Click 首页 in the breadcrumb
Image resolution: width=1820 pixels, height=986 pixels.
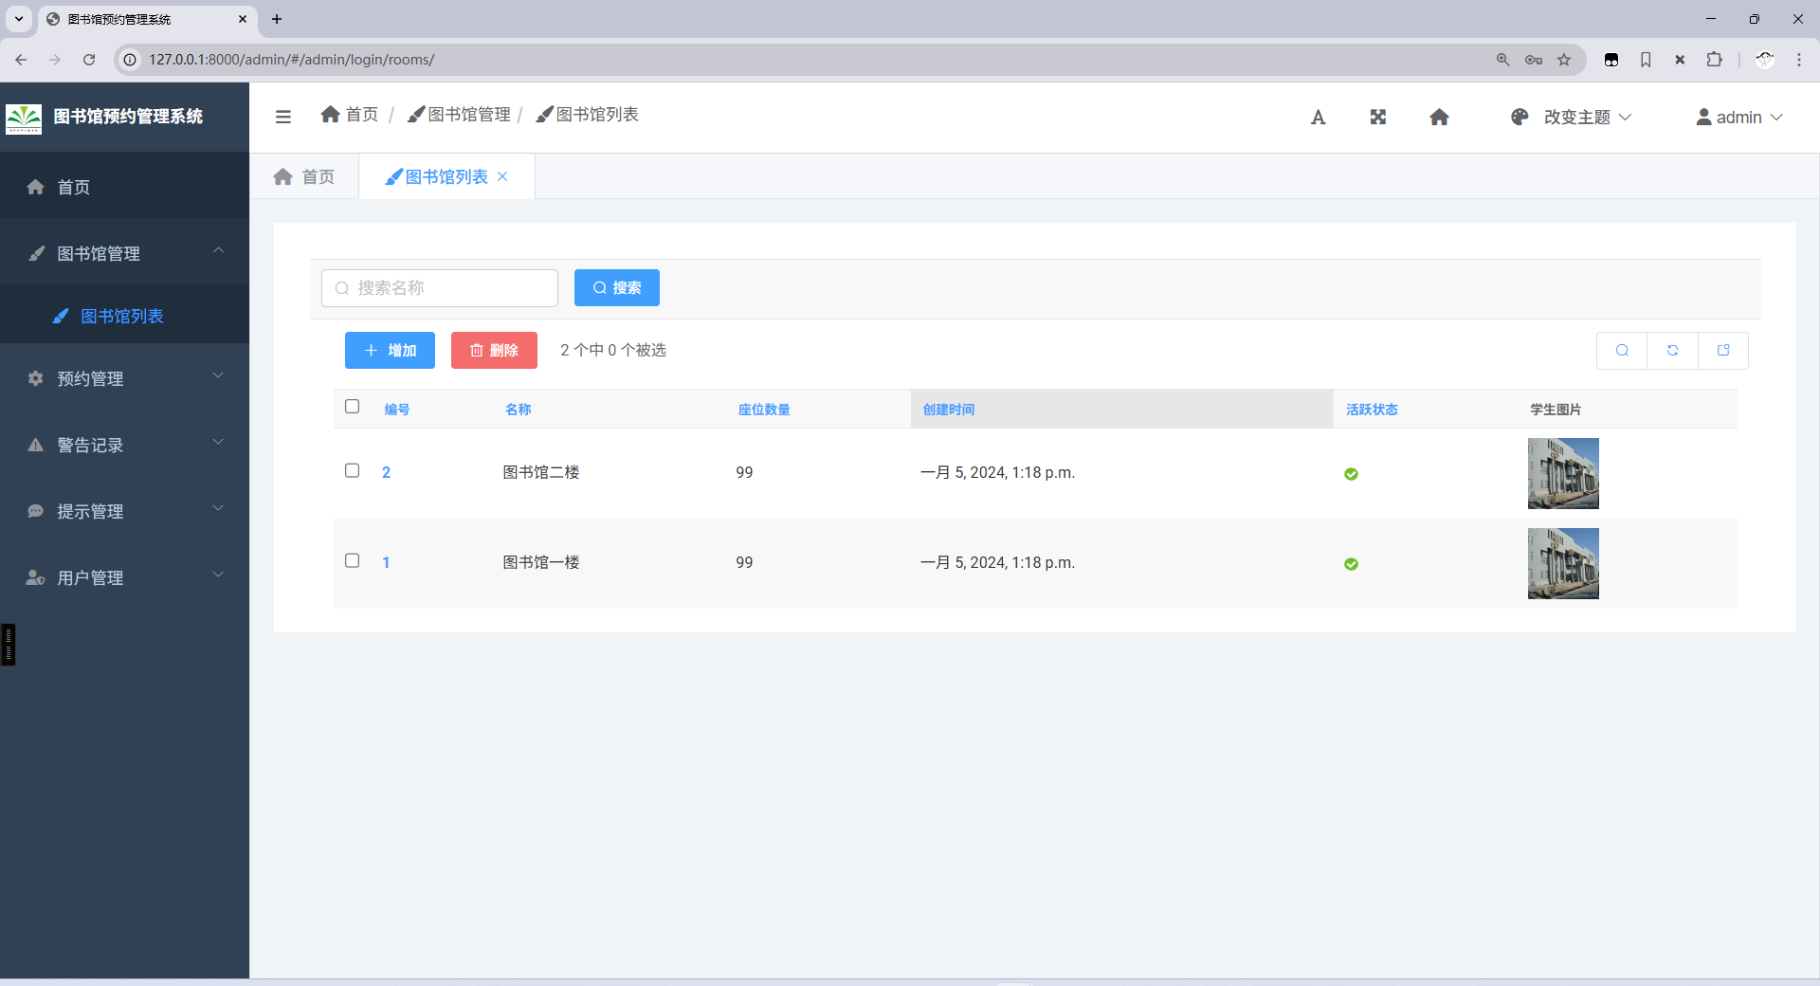(350, 115)
